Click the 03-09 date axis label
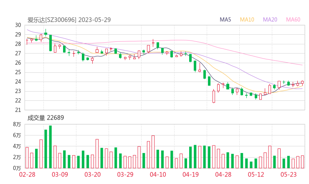 60,174
